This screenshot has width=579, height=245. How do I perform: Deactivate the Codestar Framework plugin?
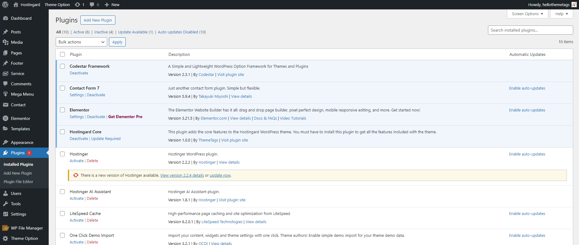[x=79, y=73]
